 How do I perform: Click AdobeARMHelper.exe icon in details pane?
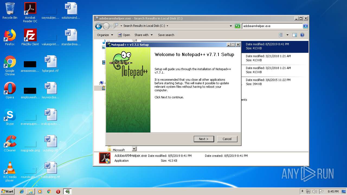(105, 158)
